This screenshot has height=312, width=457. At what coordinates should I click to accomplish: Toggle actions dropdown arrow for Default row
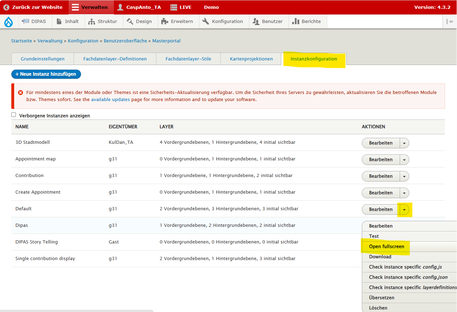(x=404, y=210)
